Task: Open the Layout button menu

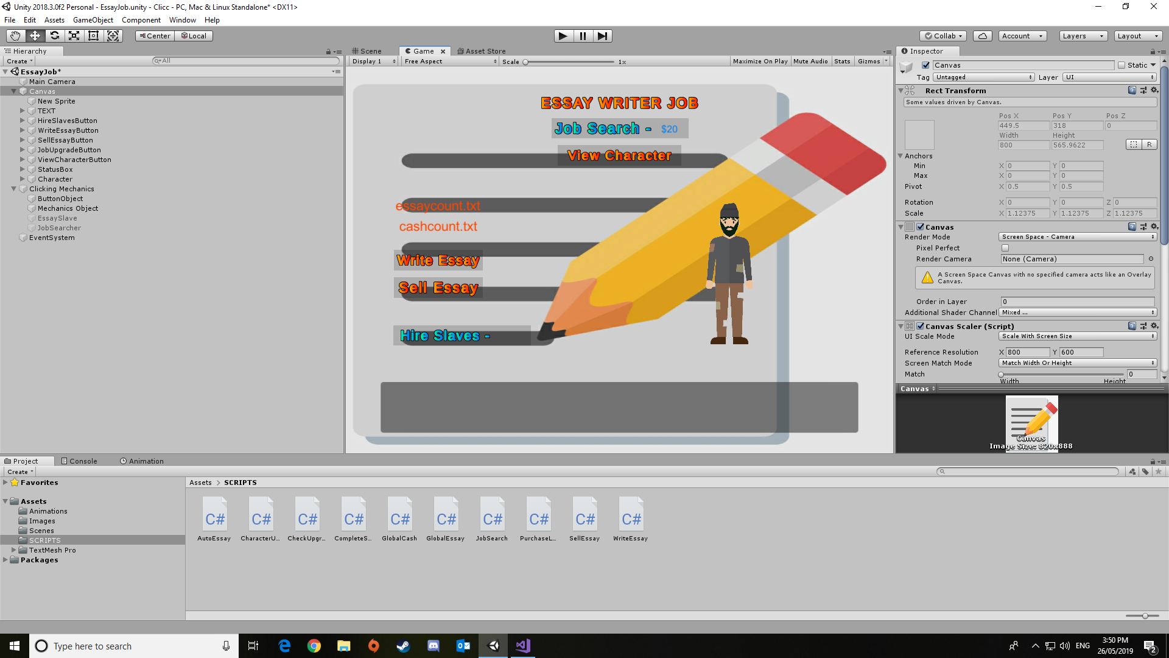Action: pos(1138,36)
